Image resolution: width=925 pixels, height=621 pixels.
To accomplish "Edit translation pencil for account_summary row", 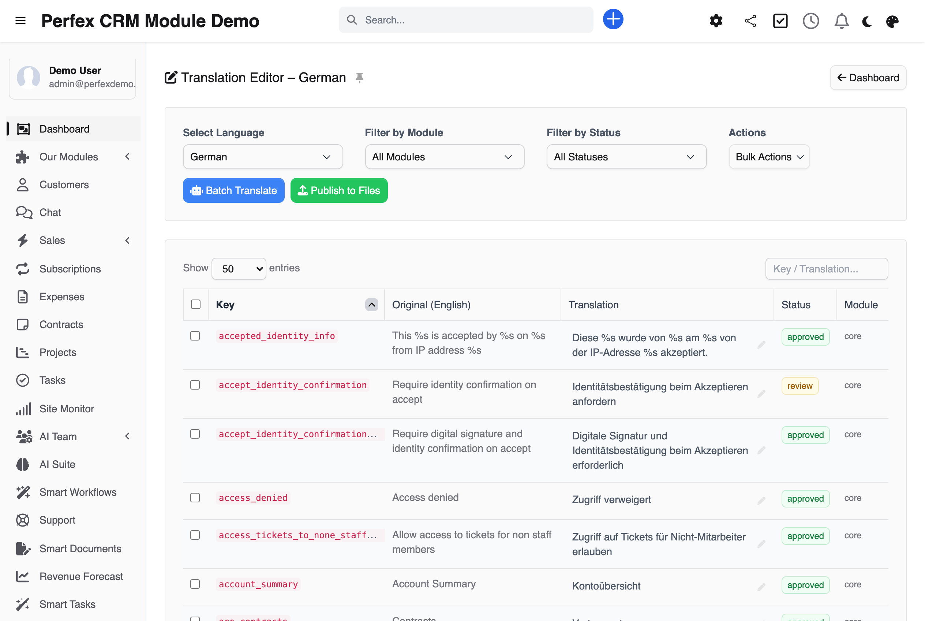I will [x=761, y=587].
